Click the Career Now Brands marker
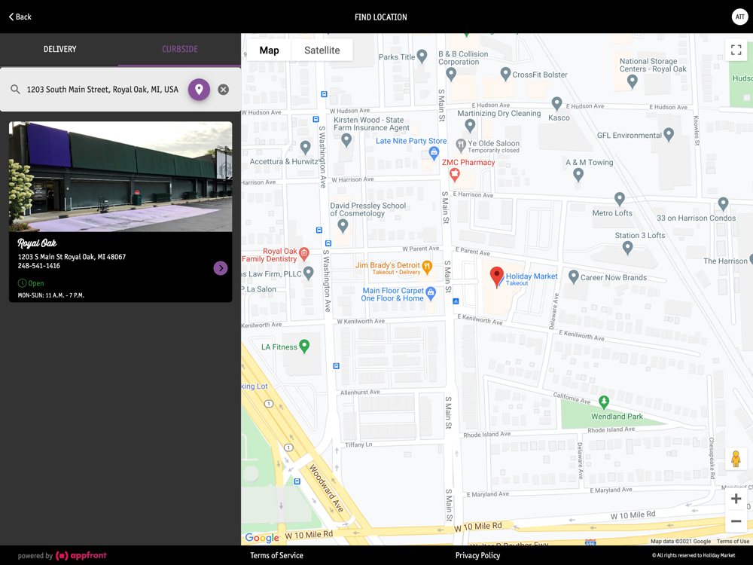 coord(573,276)
